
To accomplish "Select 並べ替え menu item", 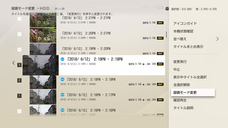I will click(180, 39).
